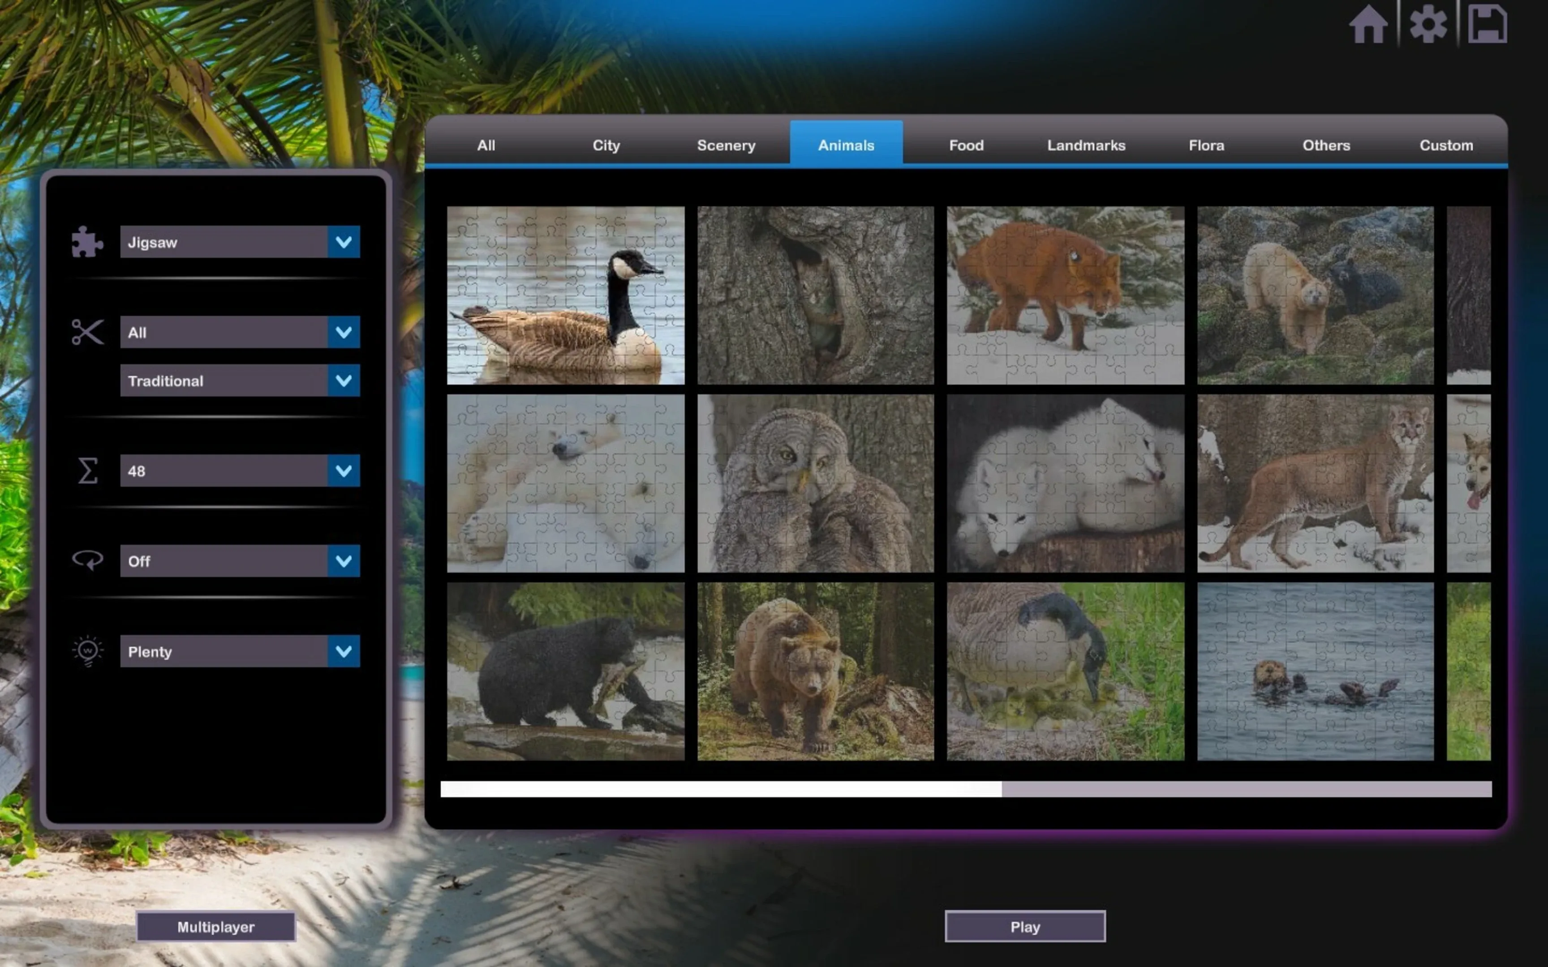The image size is (1548, 967).
Task: Switch to the Landmarks tab
Action: (1086, 145)
